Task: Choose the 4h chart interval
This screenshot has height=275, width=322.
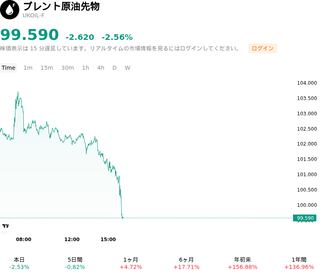Action: pos(101,68)
